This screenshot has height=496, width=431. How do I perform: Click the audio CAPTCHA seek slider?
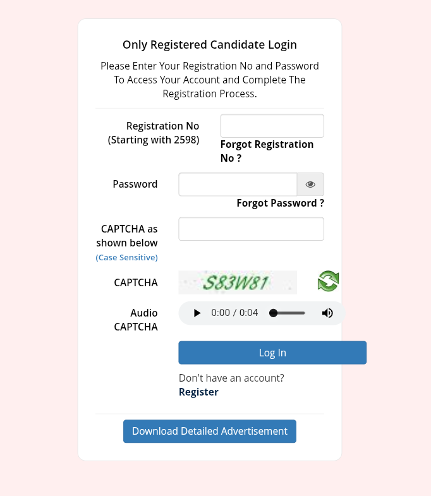tap(288, 313)
